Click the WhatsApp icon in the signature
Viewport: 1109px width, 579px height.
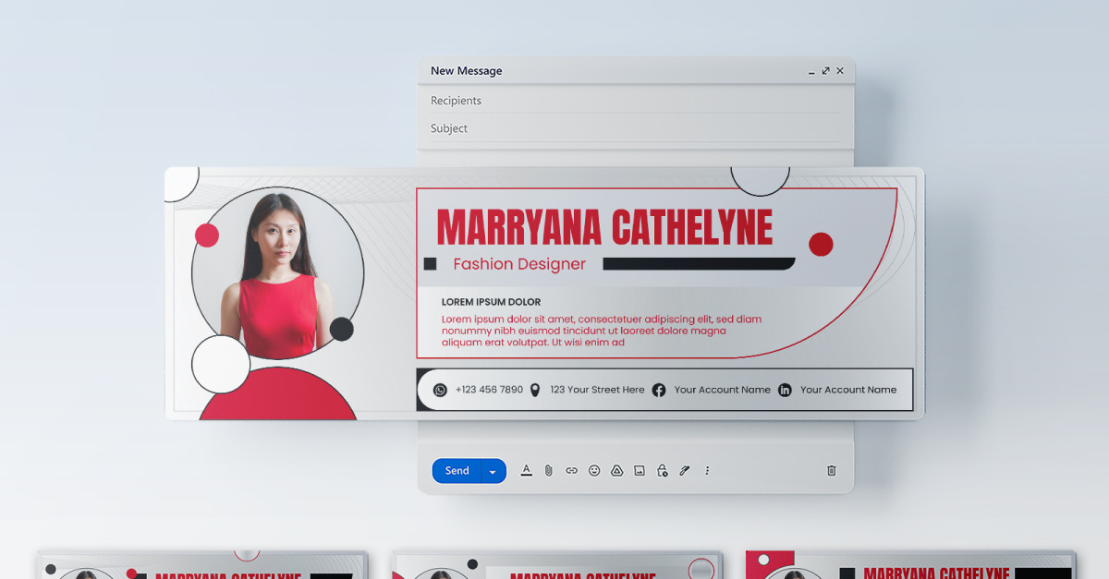click(x=440, y=391)
